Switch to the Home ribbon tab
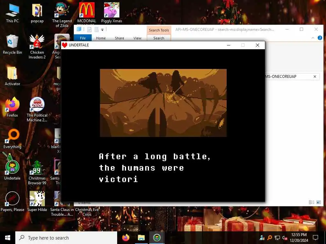This screenshot has width=326, height=244. [101, 38]
